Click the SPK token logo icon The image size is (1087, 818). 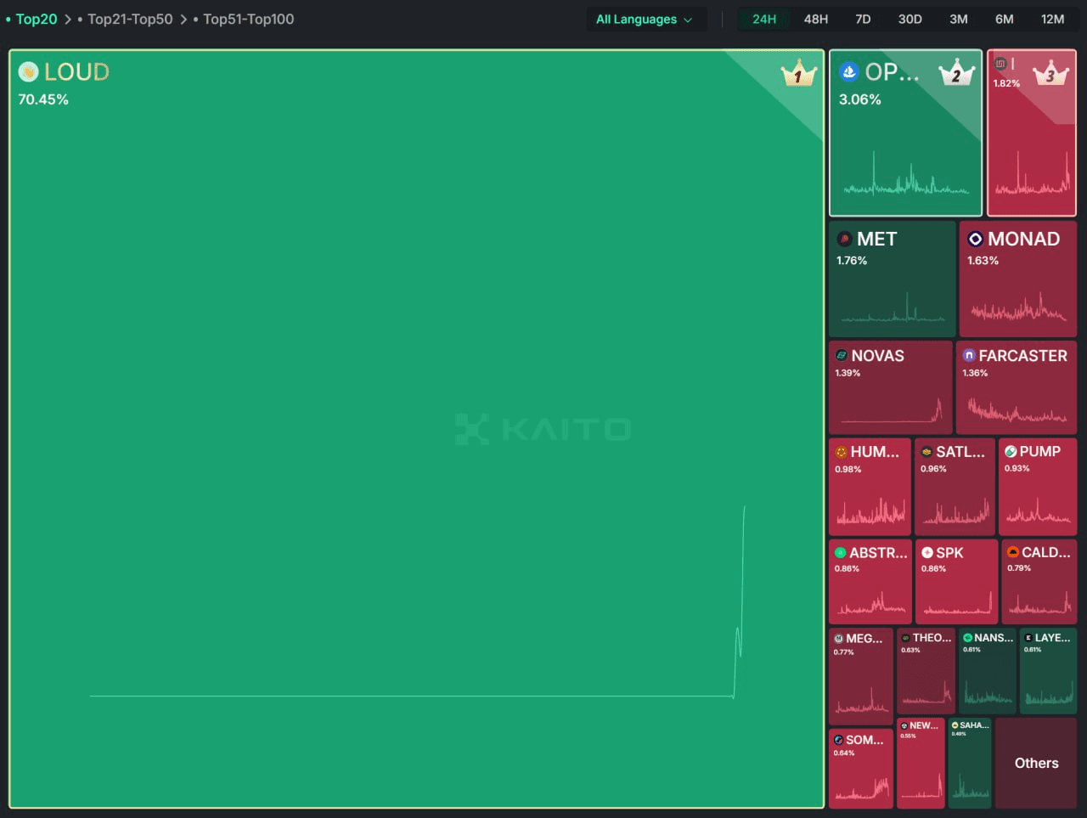927,552
